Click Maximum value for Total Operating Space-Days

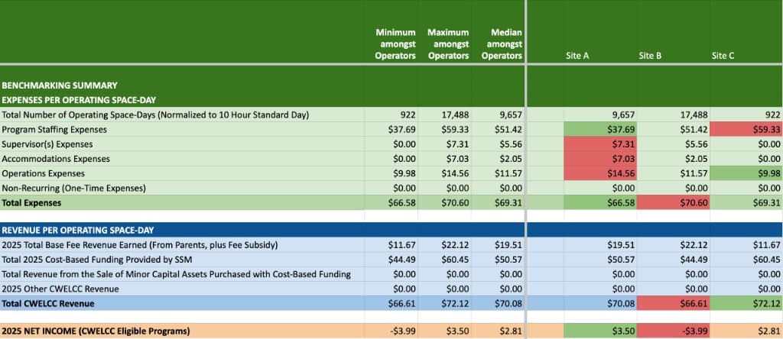pyautogui.click(x=448, y=115)
